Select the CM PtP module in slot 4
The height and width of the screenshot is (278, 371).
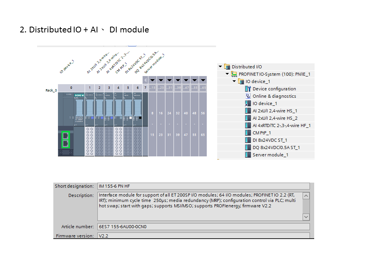[x=119, y=124]
